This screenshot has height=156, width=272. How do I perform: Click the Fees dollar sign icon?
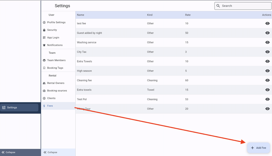click(x=44, y=106)
